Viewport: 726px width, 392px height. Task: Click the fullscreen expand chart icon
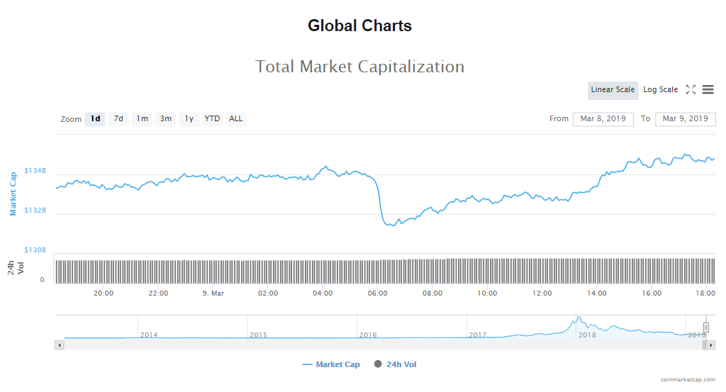[x=691, y=90]
